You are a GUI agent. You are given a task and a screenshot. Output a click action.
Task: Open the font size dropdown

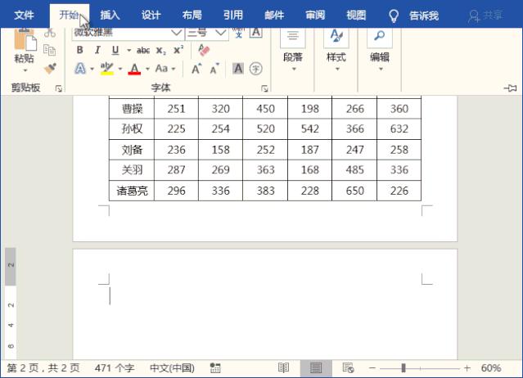[220, 33]
